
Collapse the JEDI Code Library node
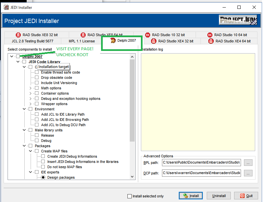click(x=18, y=61)
